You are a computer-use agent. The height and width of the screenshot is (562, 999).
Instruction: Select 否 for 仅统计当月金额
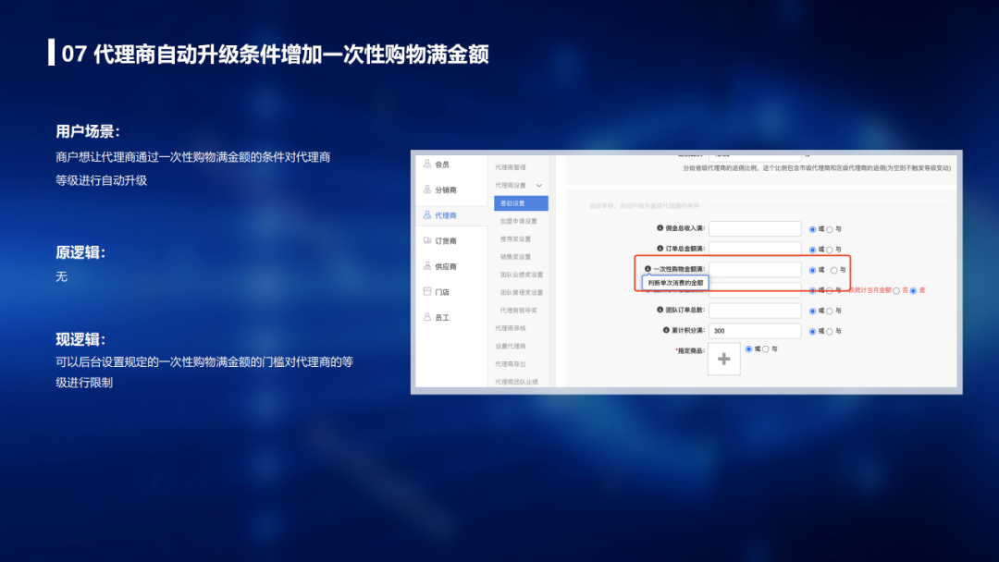click(895, 290)
